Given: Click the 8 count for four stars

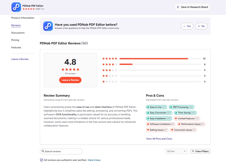Looking at the screenshot, I should [205, 64].
